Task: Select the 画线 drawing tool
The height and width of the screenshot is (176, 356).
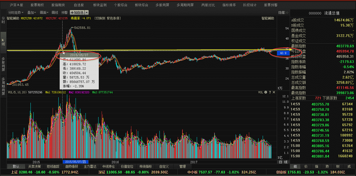Action: [55, 12]
